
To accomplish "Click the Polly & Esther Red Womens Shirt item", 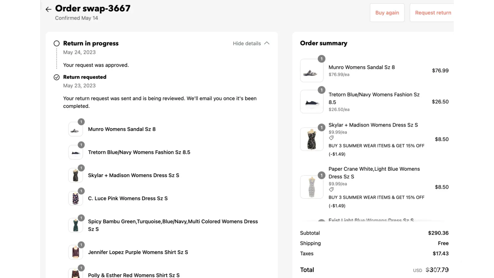I will [134, 275].
